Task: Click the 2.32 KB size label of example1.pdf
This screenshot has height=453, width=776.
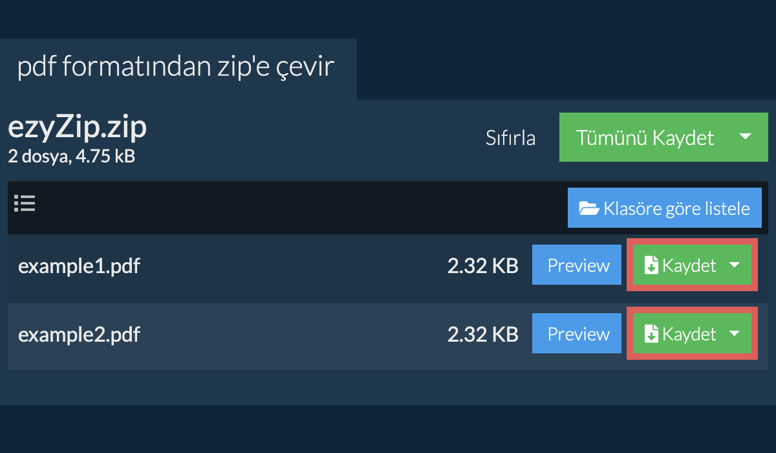Action: coord(484,265)
